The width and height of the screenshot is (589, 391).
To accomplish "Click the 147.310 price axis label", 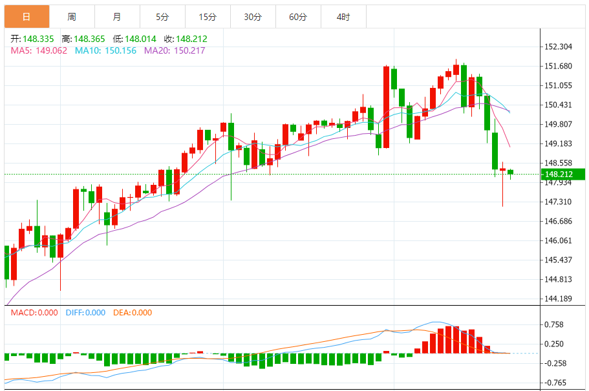I will (x=558, y=202).
